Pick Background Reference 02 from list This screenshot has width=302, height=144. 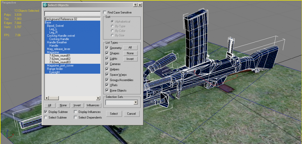click(61, 19)
